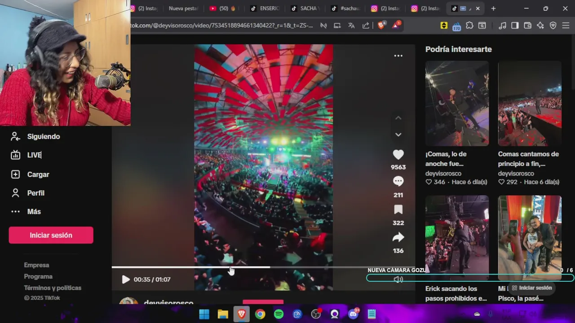This screenshot has width=575, height=323.
Task: Open the browser hamburger main menu
Action: click(x=566, y=26)
